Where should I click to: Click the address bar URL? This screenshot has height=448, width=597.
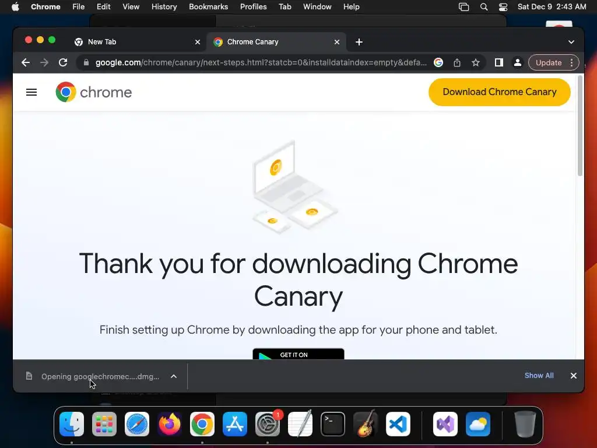coord(261,62)
